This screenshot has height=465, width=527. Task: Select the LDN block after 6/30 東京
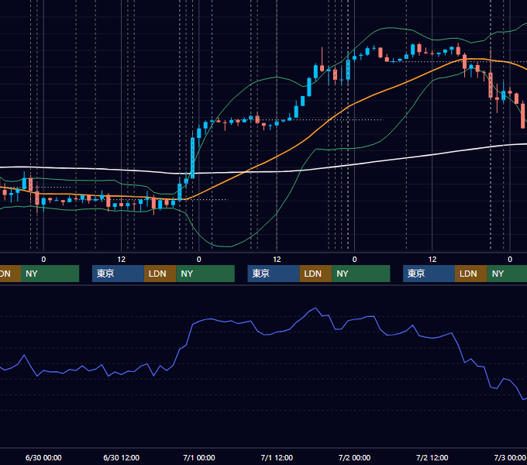(x=160, y=274)
